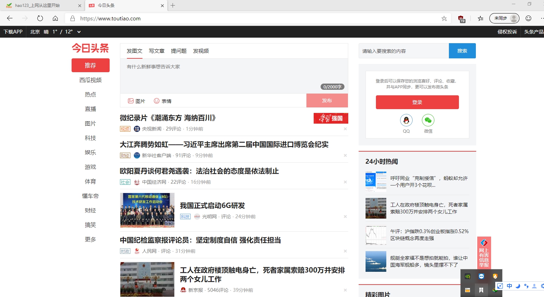This screenshot has width=544, height=297.
Task: Close the hao123 browser tab
Action: click(80, 6)
